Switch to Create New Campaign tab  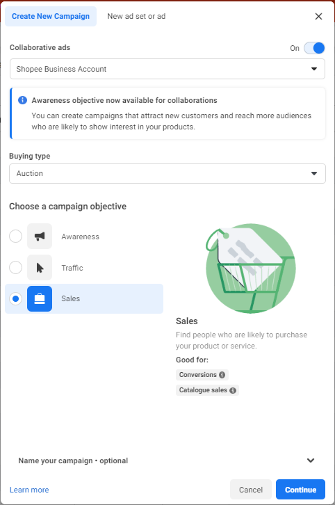pos(51,17)
